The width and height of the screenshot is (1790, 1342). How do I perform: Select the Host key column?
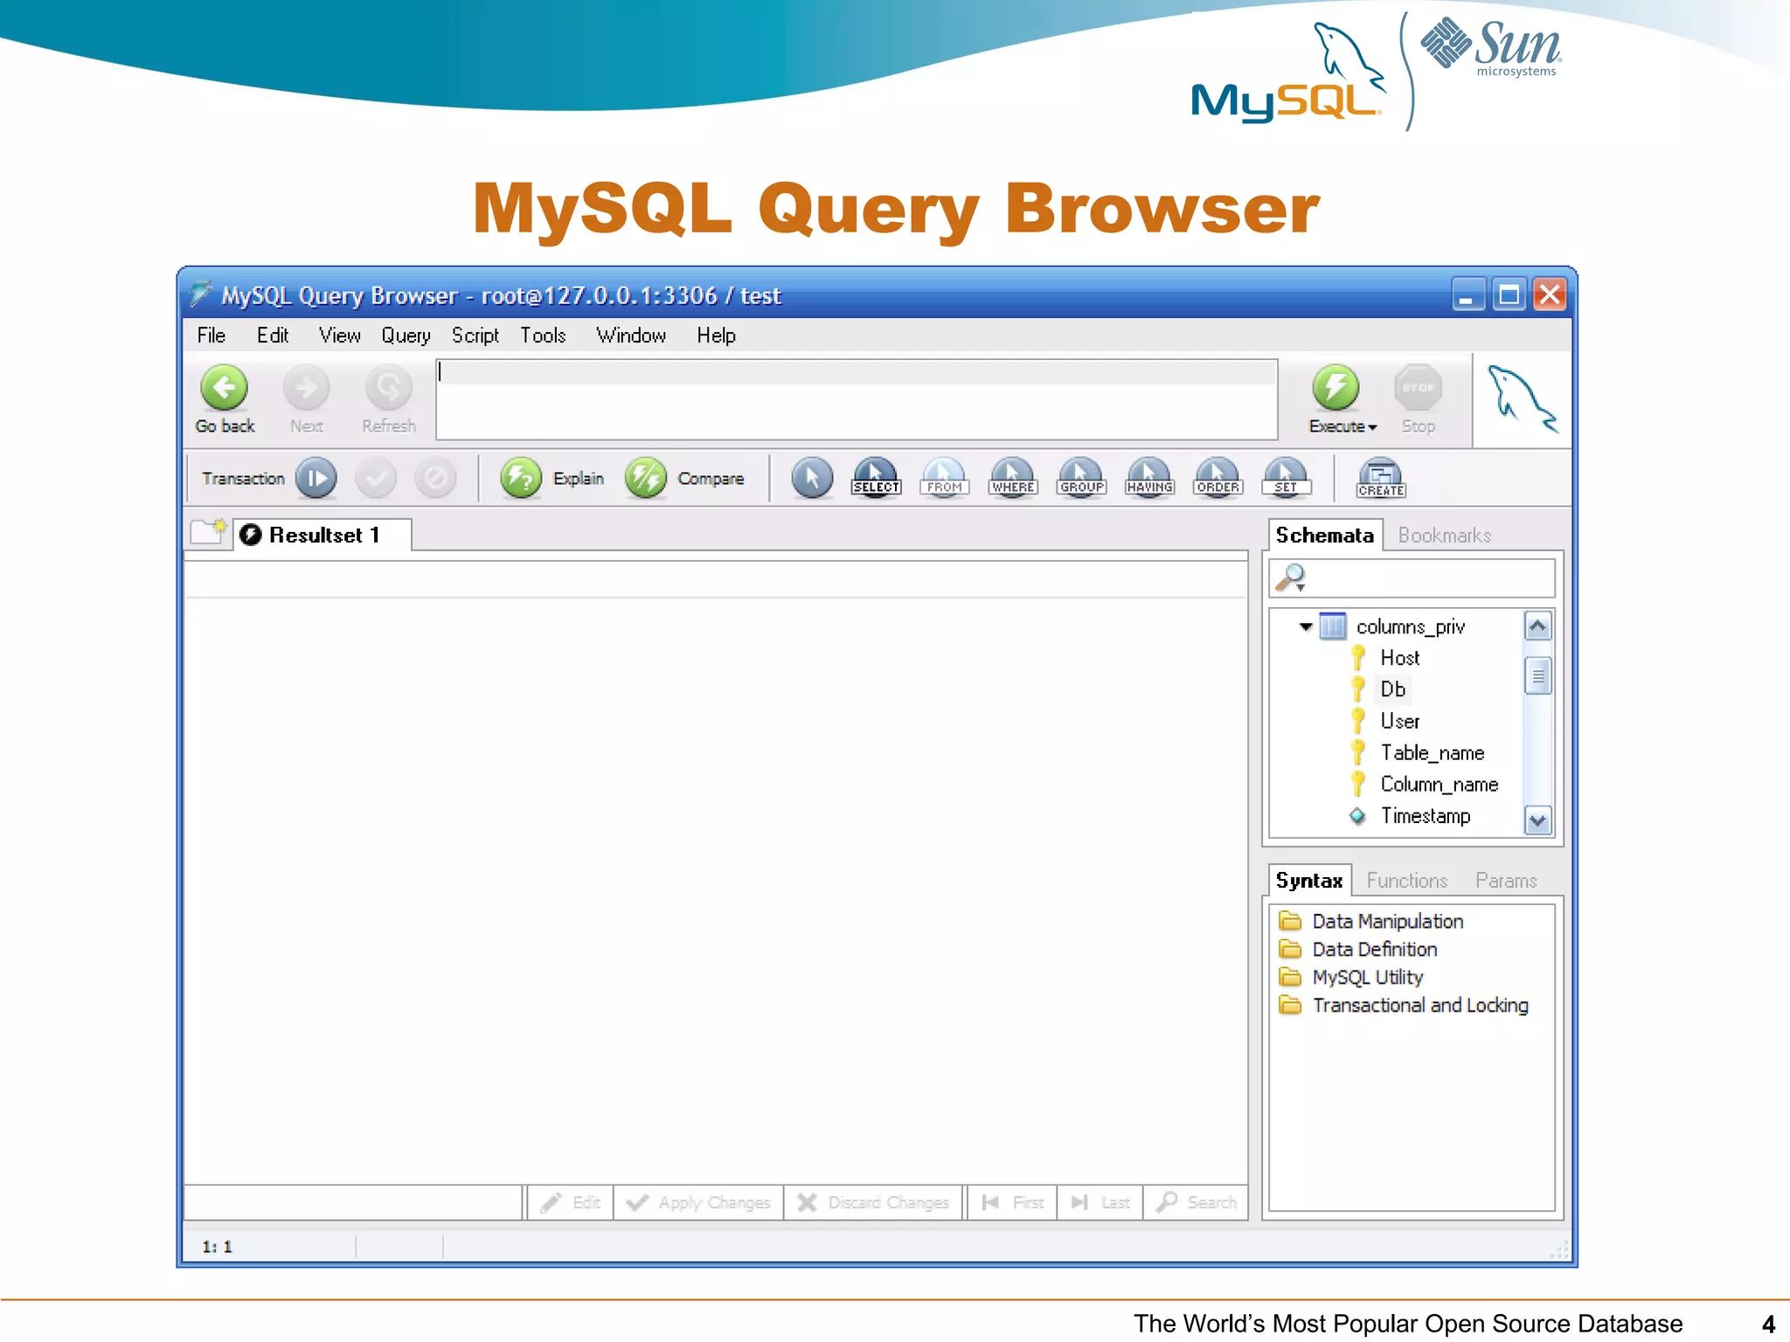click(1399, 658)
